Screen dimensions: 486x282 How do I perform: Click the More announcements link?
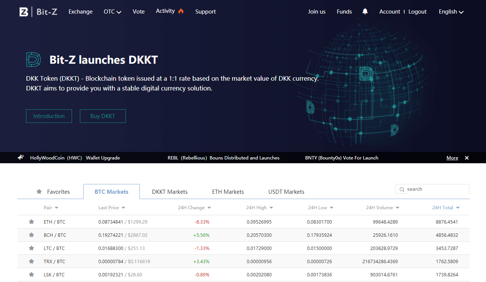452,158
